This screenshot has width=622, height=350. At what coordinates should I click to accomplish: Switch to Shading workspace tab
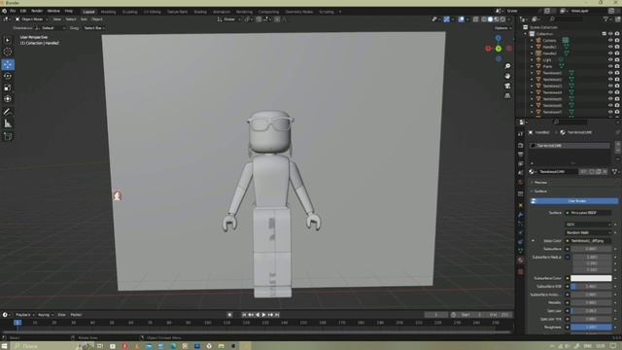coord(200,12)
